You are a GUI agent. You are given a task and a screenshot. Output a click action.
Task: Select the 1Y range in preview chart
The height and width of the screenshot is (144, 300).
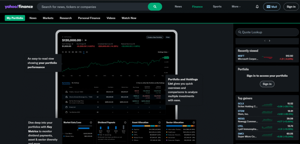(83, 52)
